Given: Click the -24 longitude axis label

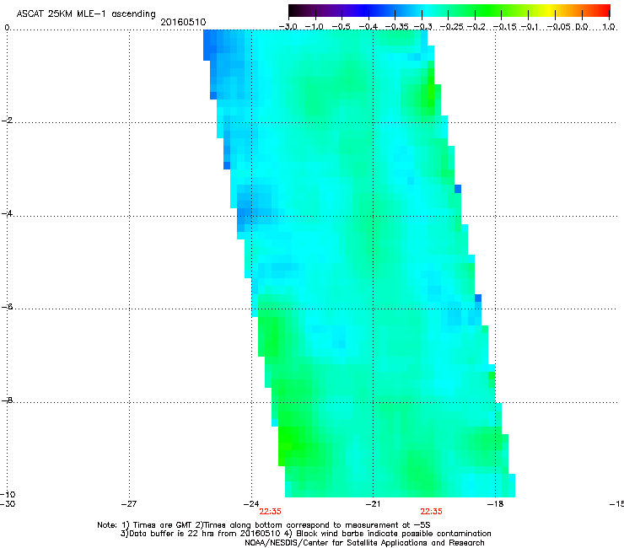Looking at the screenshot, I should [251, 503].
